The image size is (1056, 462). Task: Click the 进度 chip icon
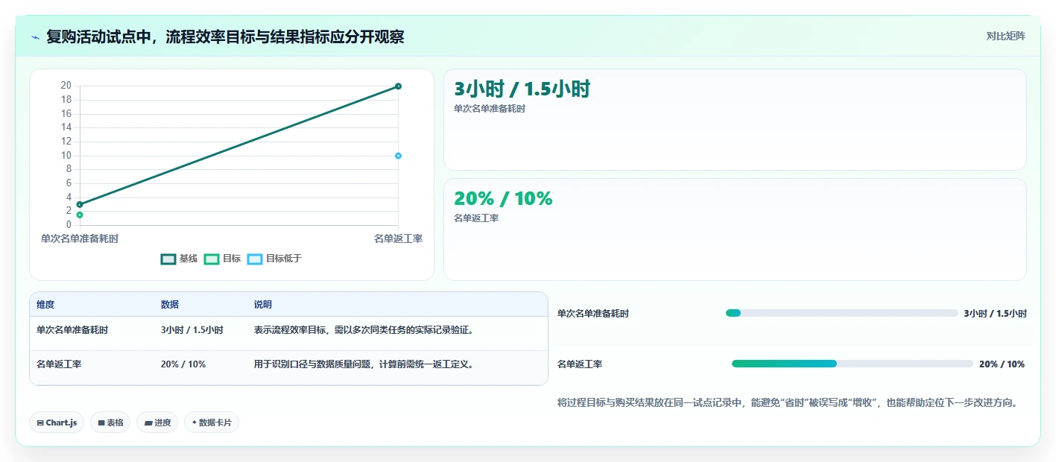(148, 423)
